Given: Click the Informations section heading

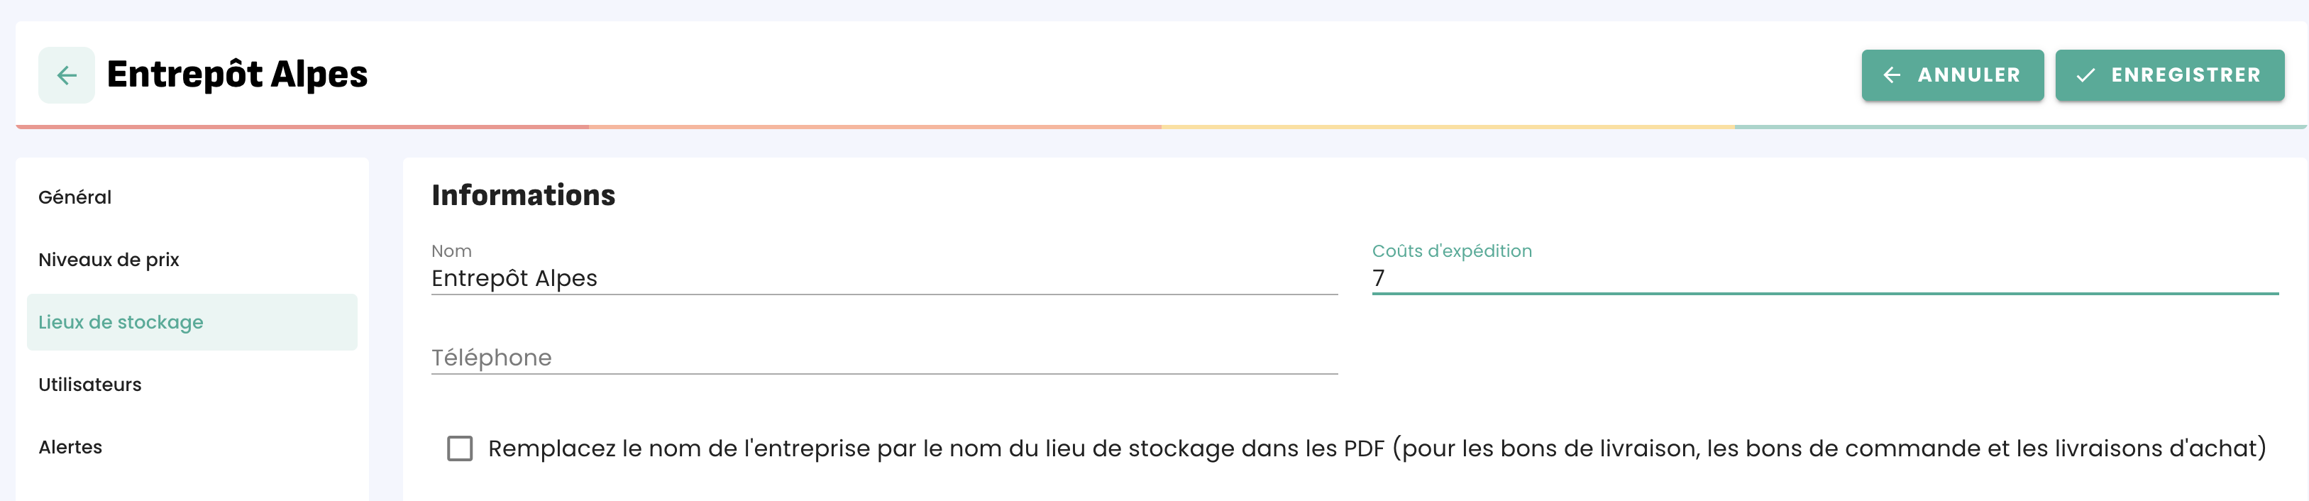Looking at the screenshot, I should [524, 195].
